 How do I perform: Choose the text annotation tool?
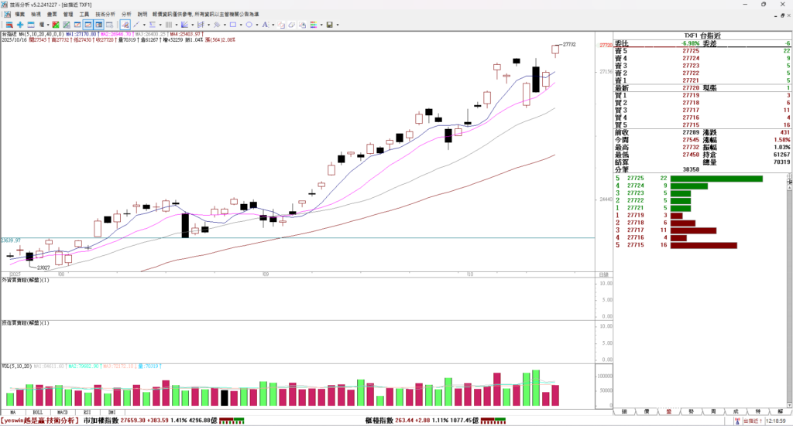(x=265, y=25)
